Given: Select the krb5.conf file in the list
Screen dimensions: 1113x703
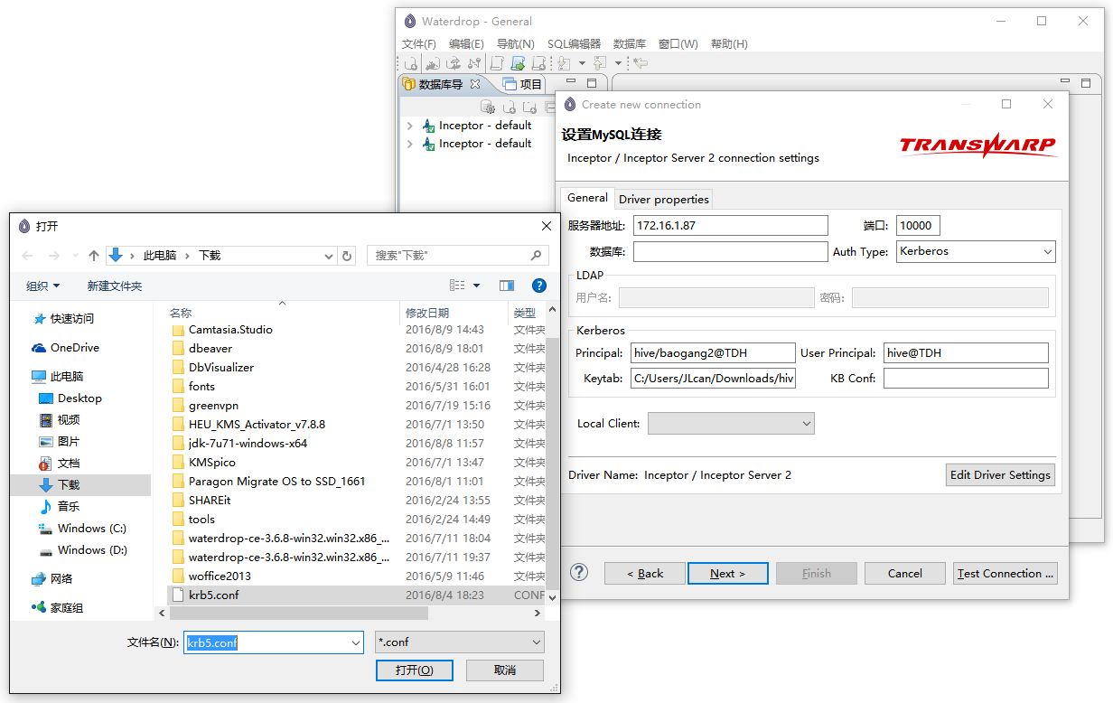Looking at the screenshot, I should click(357, 595).
